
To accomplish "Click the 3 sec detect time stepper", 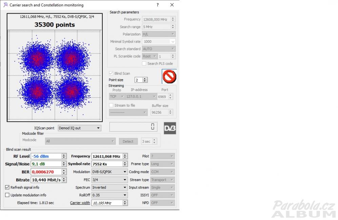I will [x=154, y=141].
